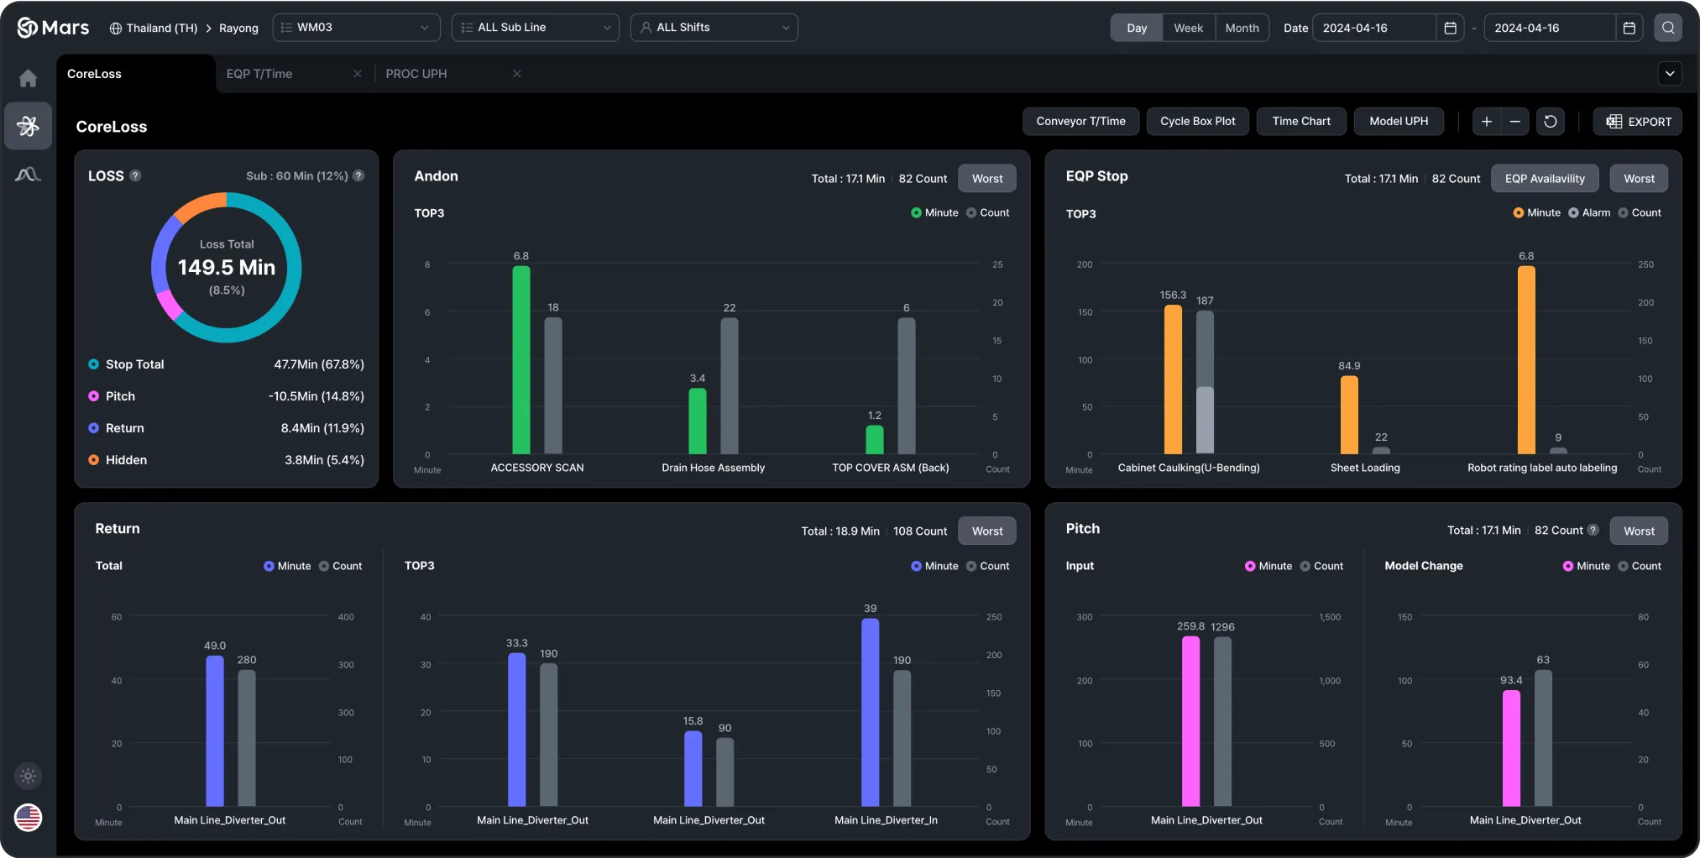The image size is (1700, 858).
Task: Open the Cycle Box Plot view
Action: [1197, 121]
